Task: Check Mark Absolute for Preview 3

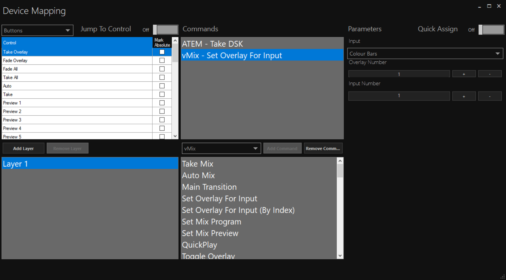Action: 162,120
